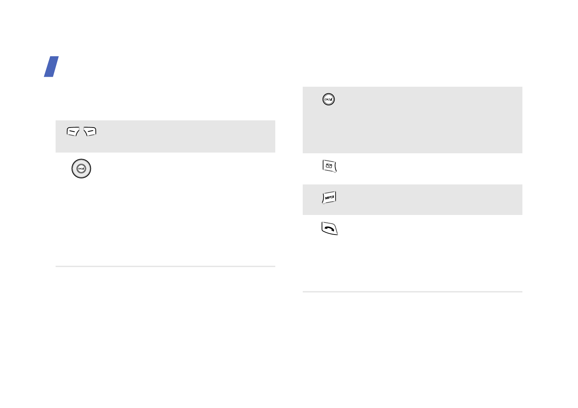578x408 pixels.
Task: Click the blue slanted header marker
Action: point(51,67)
